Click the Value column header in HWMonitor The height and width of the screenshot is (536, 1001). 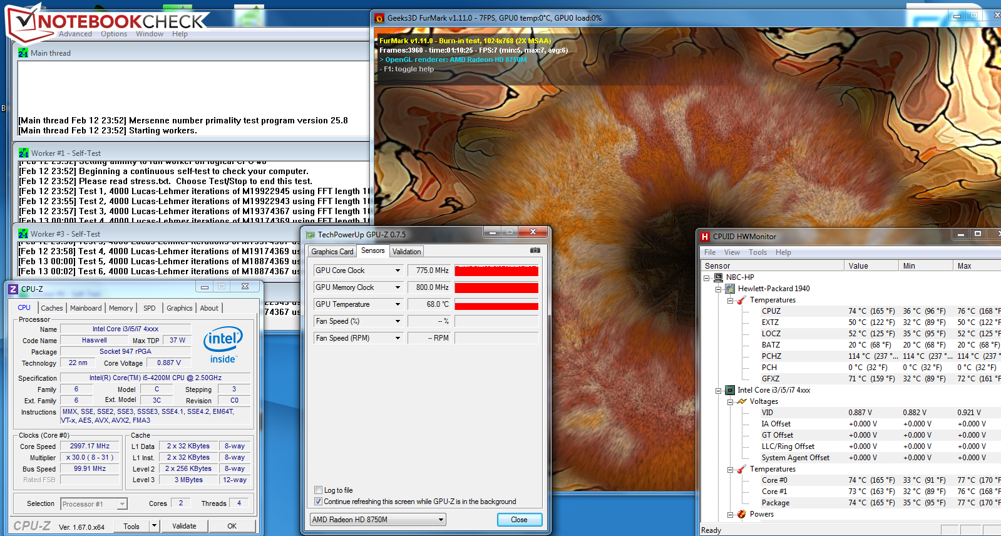tap(871, 265)
